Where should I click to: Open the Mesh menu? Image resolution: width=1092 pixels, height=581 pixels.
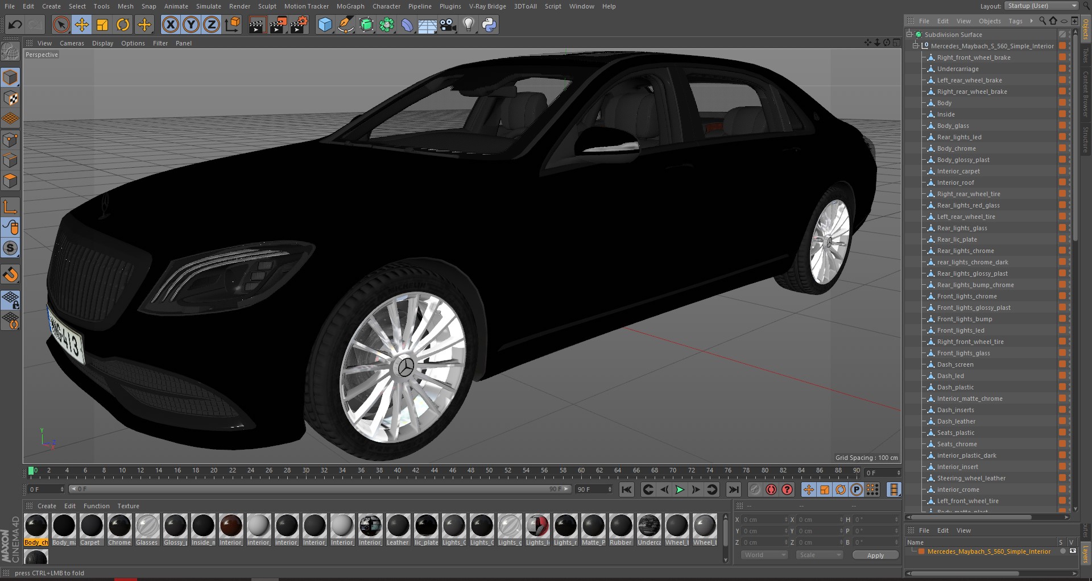tap(125, 6)
